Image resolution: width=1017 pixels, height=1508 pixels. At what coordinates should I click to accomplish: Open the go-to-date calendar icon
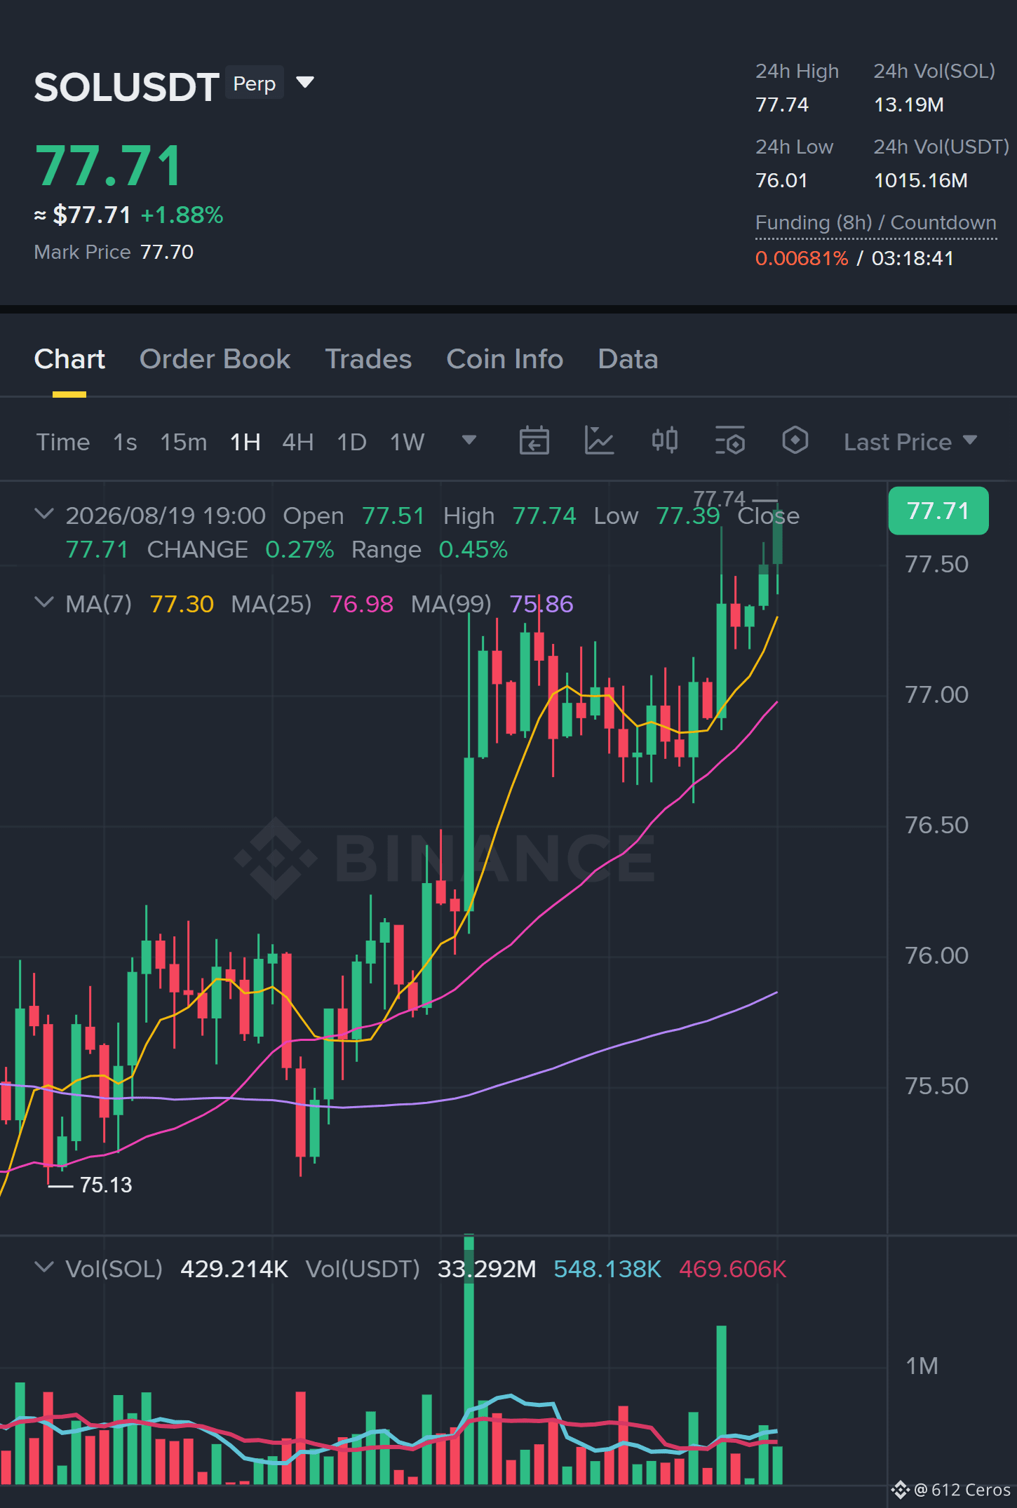(534, 440)
